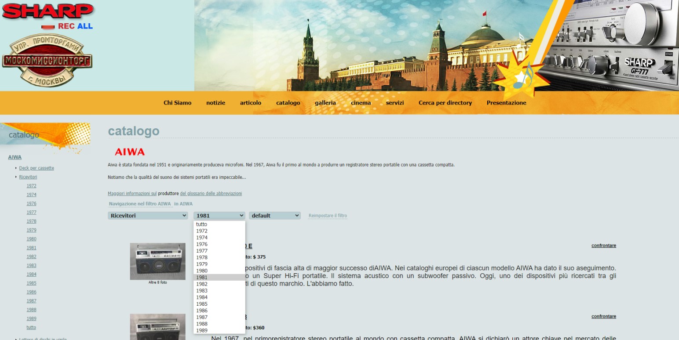This screenshot has width=679, height=340.
Task: Select year 1986 in sidebar
Action: point(31,292)
